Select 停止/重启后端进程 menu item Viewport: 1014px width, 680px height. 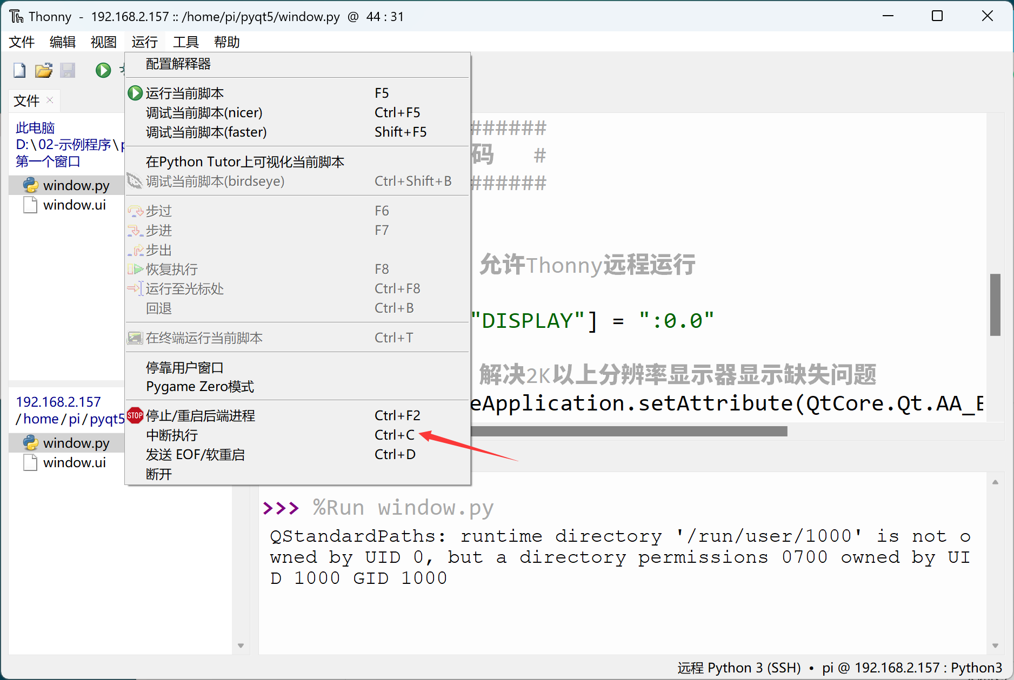(x=297, y=416)
